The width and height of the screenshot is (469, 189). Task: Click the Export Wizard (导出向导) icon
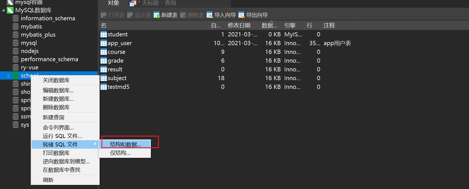[241, 15]
